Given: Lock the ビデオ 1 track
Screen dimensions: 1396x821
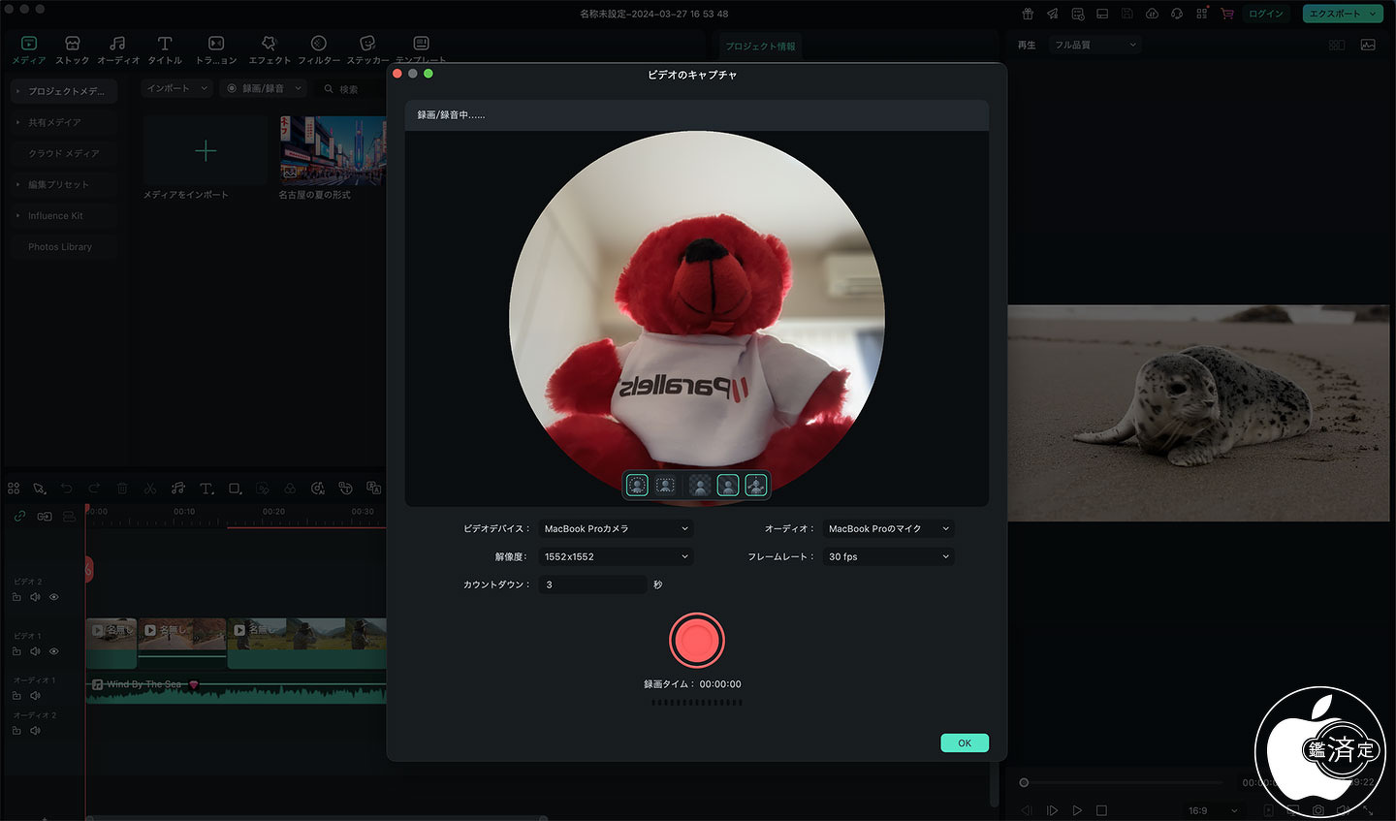Looking at the screenshot, I should click(x=16, y=651).
